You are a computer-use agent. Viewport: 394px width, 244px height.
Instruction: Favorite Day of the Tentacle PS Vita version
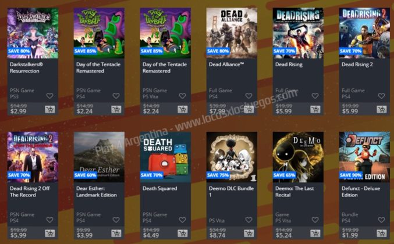click(x=182, y=96)
